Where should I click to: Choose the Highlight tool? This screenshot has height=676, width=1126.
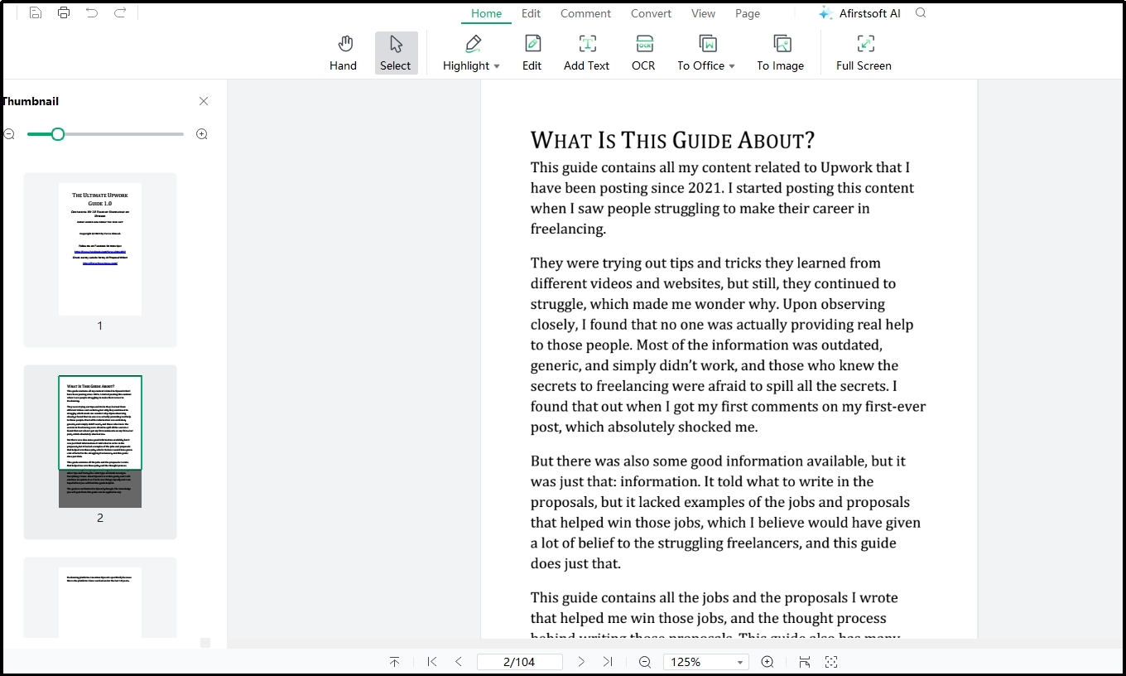click(x=466, y=54)
